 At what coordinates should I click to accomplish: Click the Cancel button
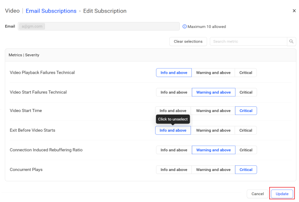click(258, 194)
